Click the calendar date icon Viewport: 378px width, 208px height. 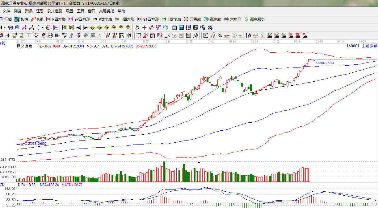tap(174, 27)
